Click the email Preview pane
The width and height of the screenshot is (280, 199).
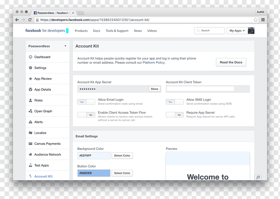coord(208,166)
